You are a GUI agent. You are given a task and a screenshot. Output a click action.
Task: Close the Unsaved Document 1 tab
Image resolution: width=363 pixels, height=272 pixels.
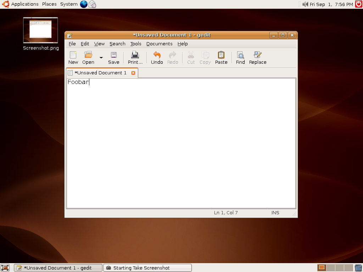coord(133,73)
